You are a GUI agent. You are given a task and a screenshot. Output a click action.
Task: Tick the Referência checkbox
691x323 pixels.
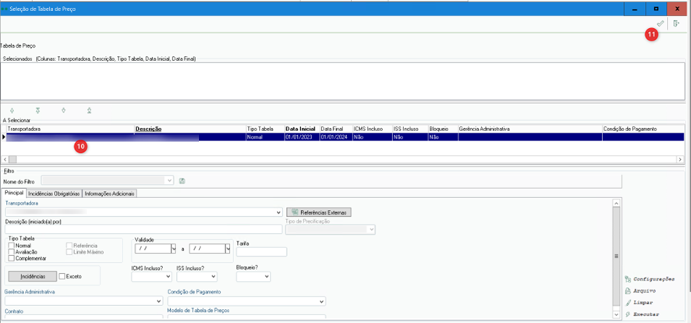pos(69,246)
